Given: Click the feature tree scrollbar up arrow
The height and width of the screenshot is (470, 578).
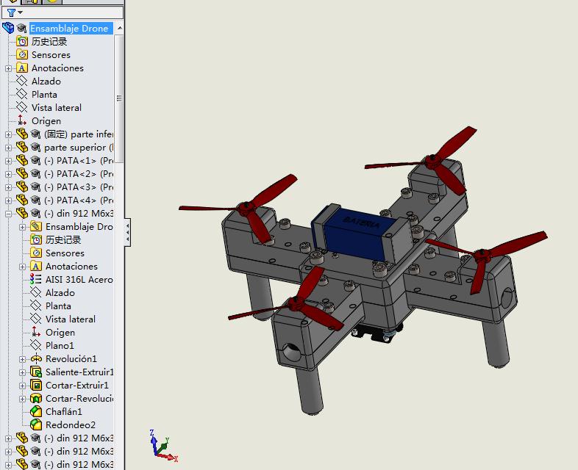Looking at the screenshot, I should [119, 28].
